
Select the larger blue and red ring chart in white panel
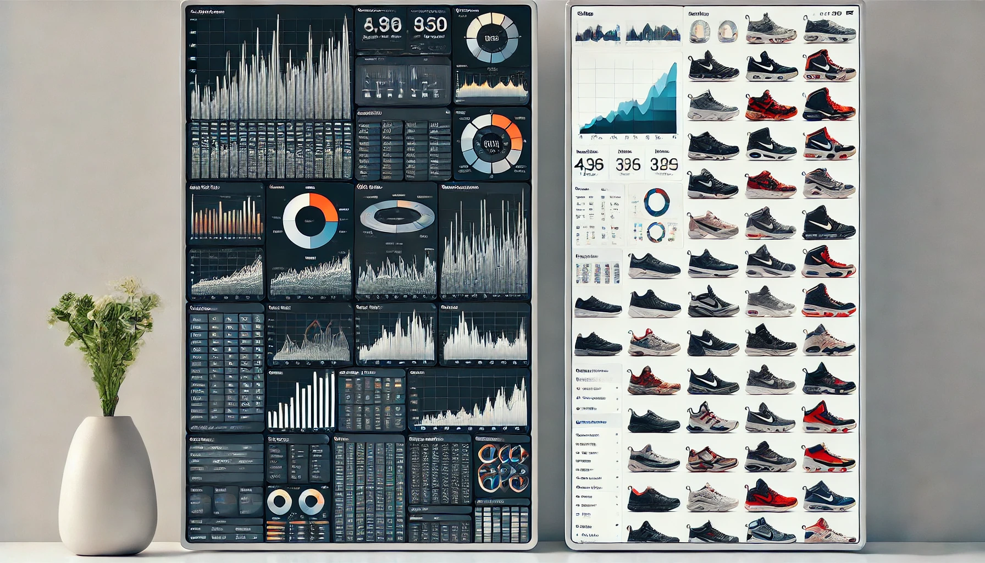[x=657, y=202]
